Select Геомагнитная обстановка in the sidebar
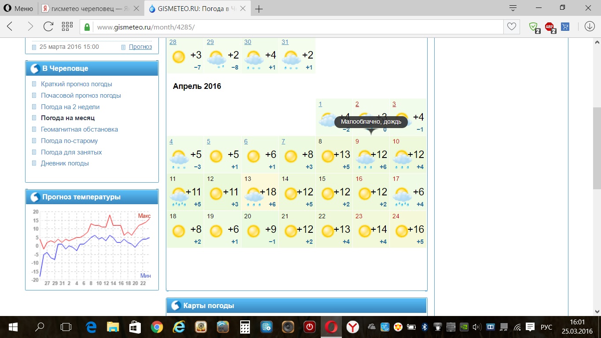This screenshot has width=601, height=338. 79,129
